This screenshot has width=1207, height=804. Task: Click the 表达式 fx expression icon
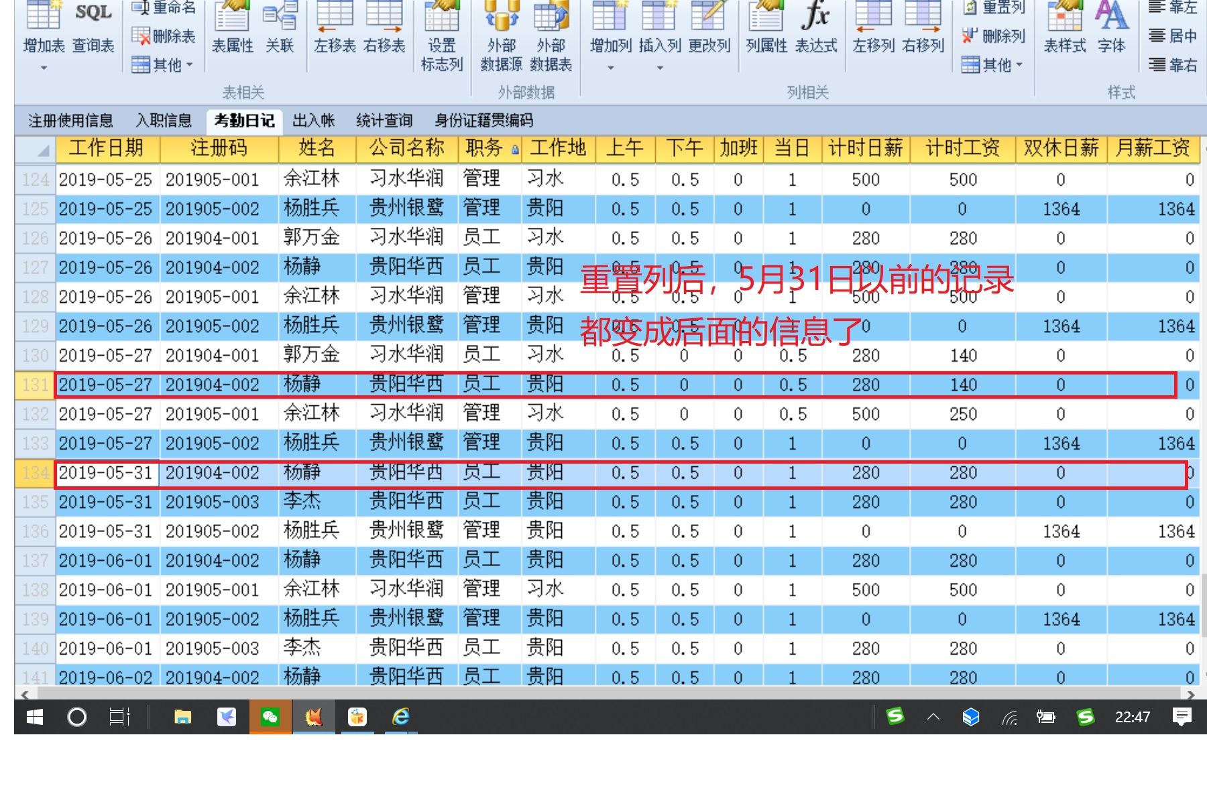(x=816, y=27)
